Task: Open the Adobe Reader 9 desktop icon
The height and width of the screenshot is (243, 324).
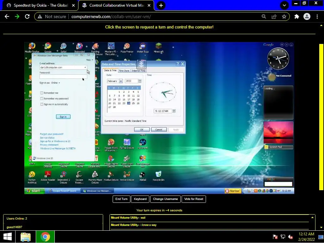Action: 48,177
